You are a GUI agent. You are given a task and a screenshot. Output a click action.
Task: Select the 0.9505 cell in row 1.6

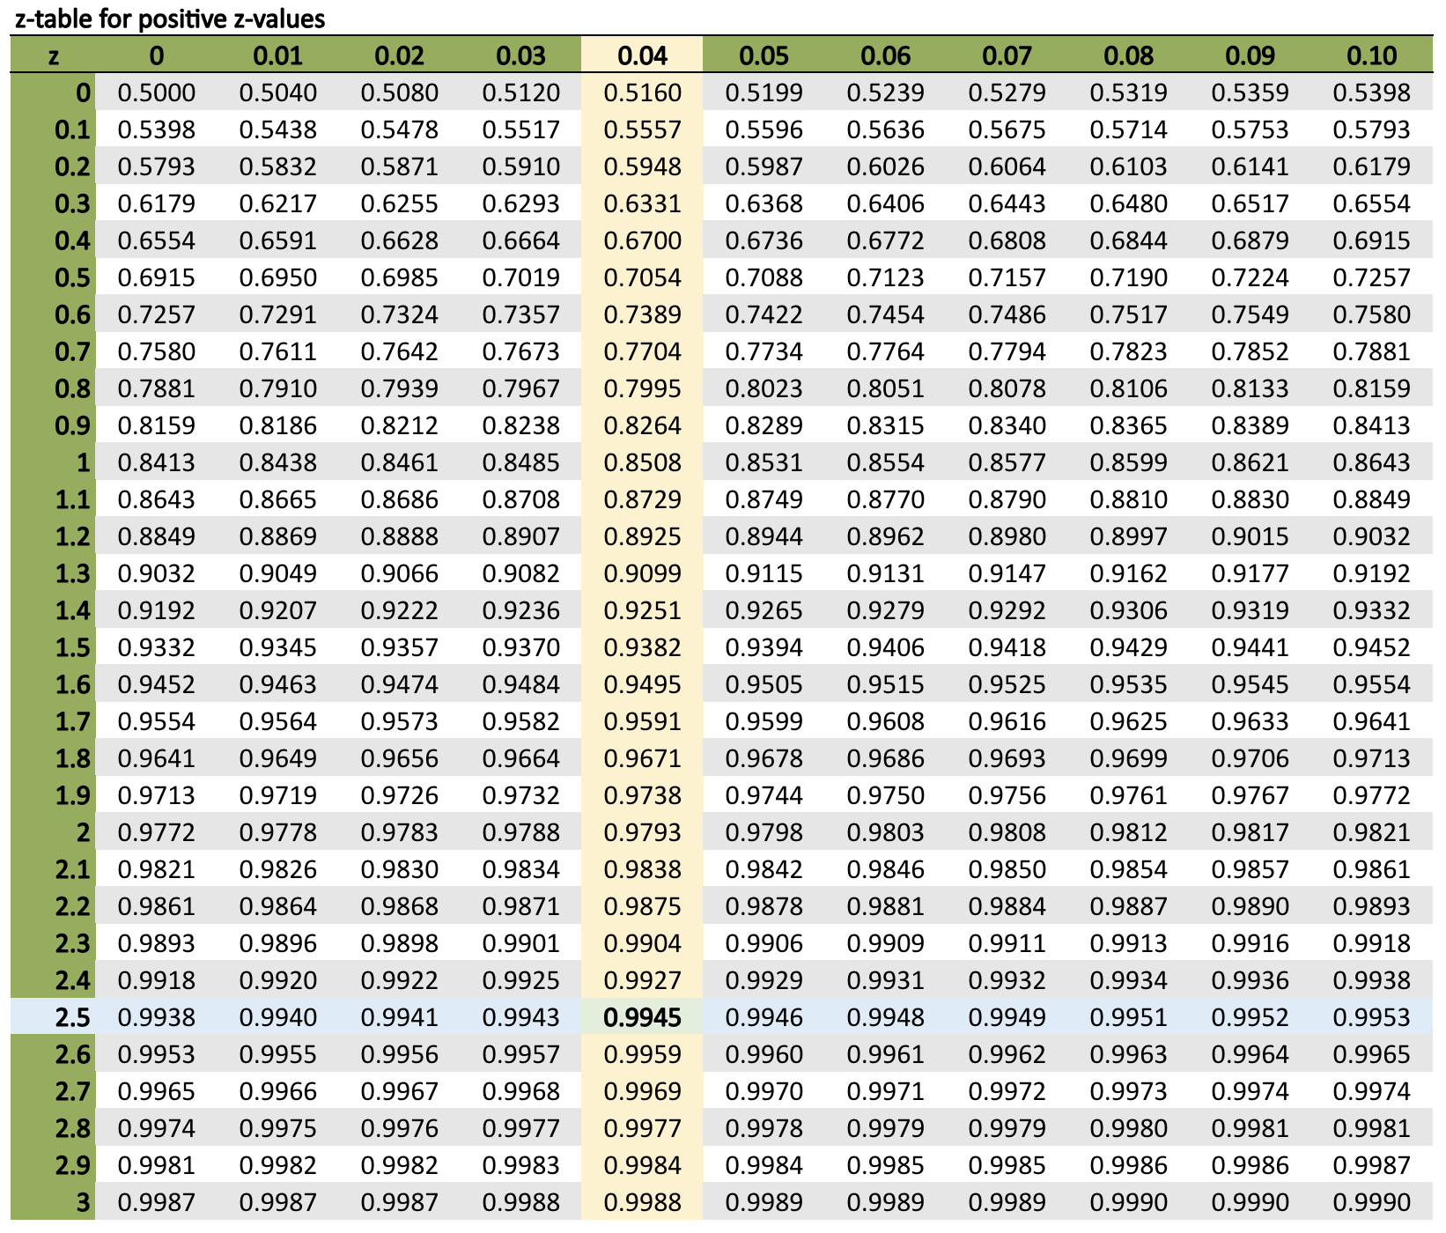tap(764, 684)
